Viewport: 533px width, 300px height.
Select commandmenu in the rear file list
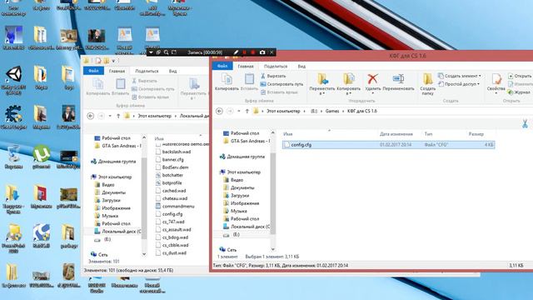click(175, 206)
